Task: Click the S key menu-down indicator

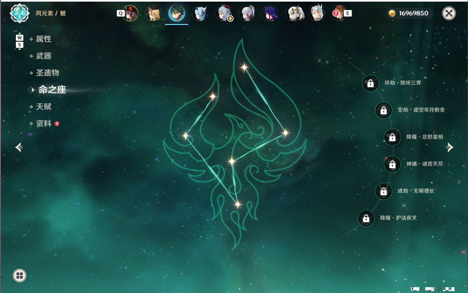Action: [x=19, y=45]
